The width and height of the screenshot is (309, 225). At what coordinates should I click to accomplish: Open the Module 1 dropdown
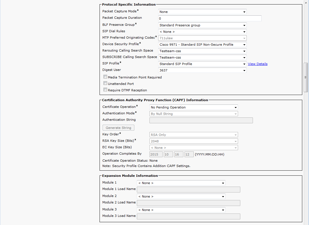pos(181,183)
